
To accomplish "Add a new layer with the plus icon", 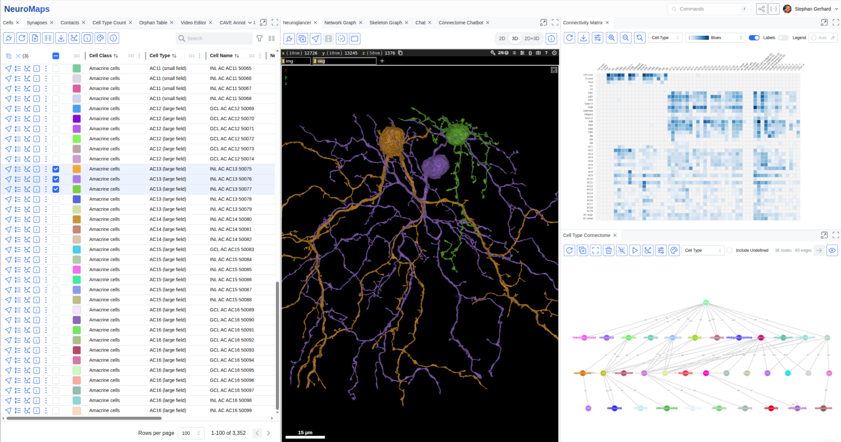I will point(382,61).
